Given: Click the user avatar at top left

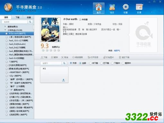Looking at the screenshot, I should click(x=8, y=7).
